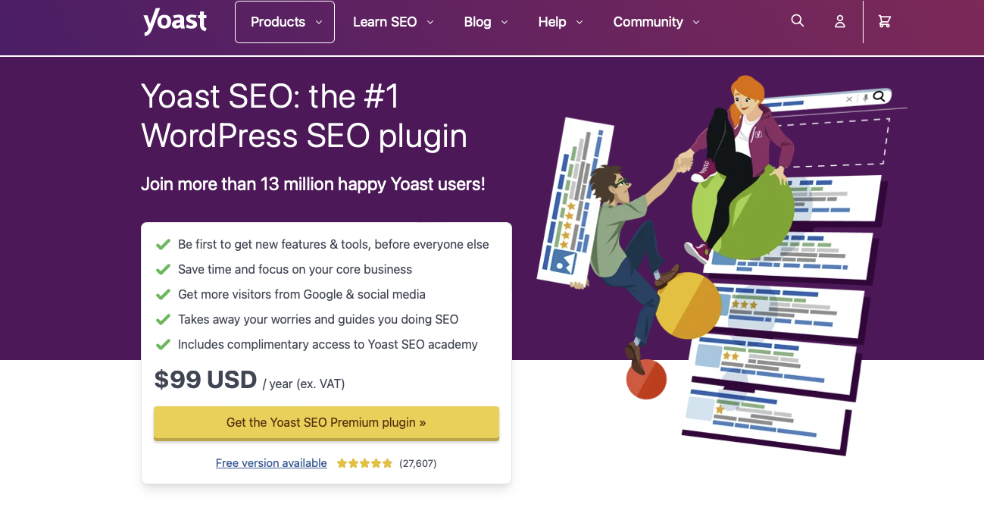Expand the chevron next to Community
The width and height of the screenshot is (984, 523).
click(x=696, y=23)
